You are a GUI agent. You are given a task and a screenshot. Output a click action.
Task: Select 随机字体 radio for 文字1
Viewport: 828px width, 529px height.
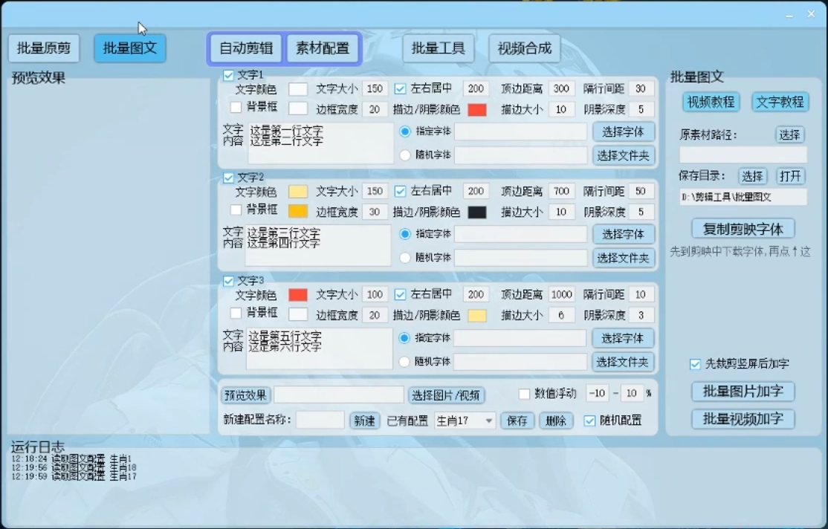click(x=405, y=155)
